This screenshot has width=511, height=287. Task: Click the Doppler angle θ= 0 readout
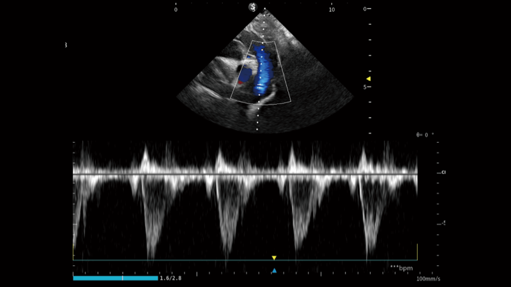(424, 135)
